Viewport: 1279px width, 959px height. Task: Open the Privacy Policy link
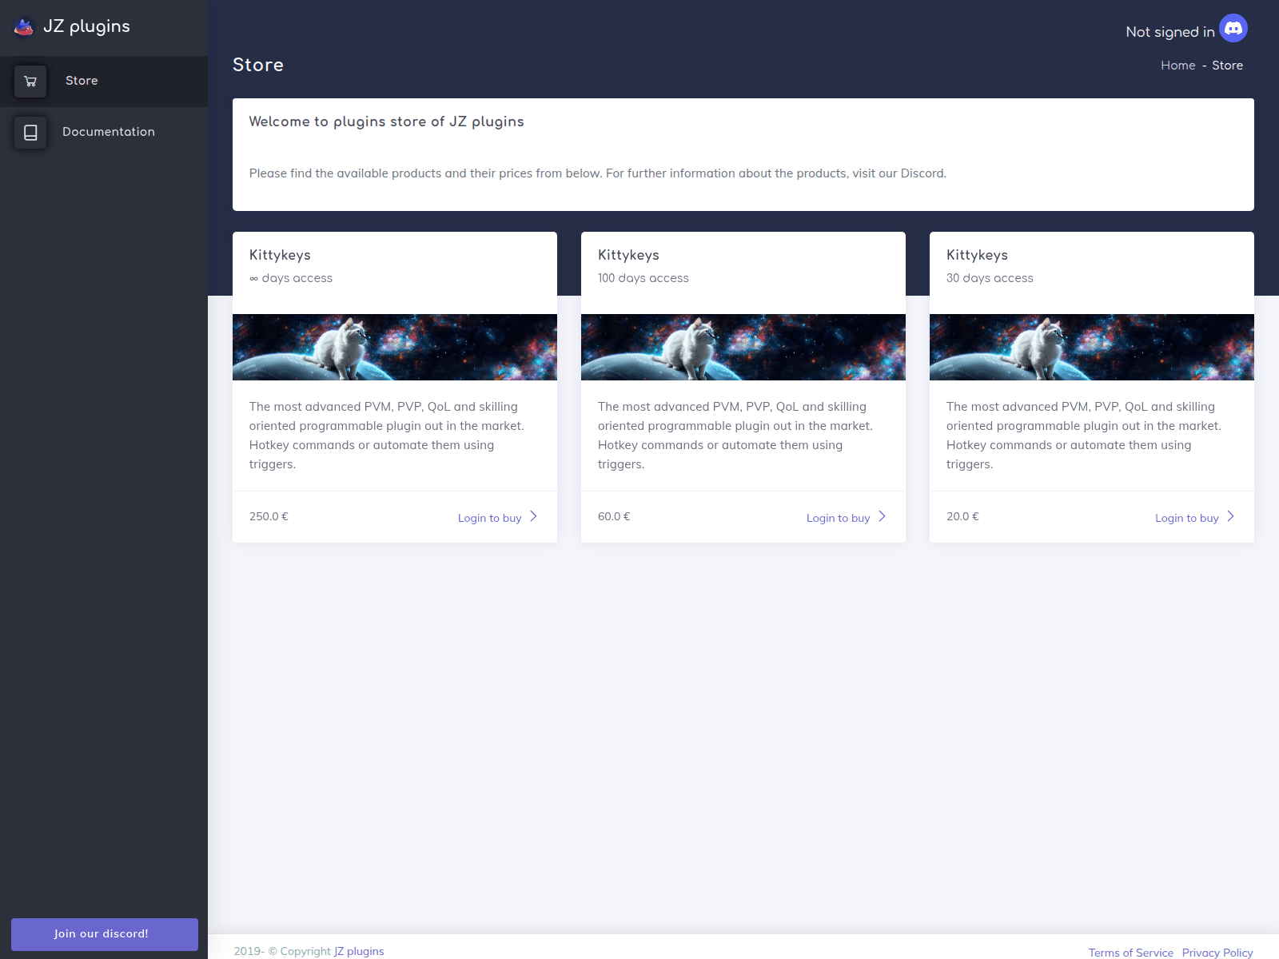click(1217, 953)
